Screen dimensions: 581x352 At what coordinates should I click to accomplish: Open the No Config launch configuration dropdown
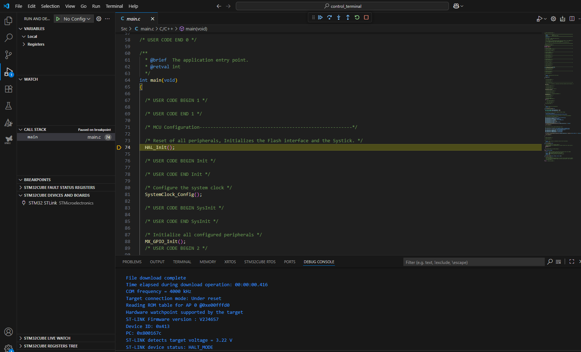(77, 19)
